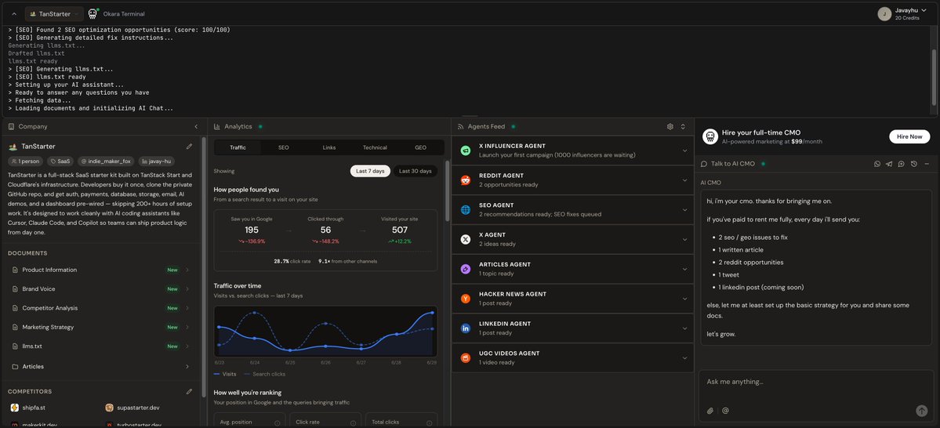Image resolution: width=940 pixels, height=428 pixels.
Task: Click the LinkedIn Agent logo icon
Action: click(466, 328)
